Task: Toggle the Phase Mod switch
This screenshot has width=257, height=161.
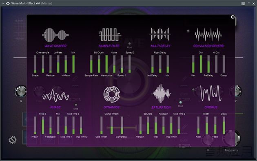Action: (x=76, y=105)
